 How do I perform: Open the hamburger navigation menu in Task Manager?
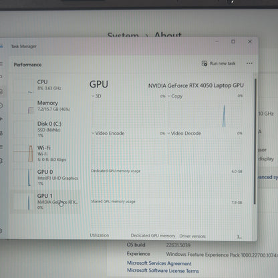pos(1,64)
